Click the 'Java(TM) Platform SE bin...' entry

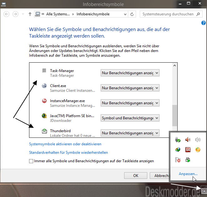point(72,116)
